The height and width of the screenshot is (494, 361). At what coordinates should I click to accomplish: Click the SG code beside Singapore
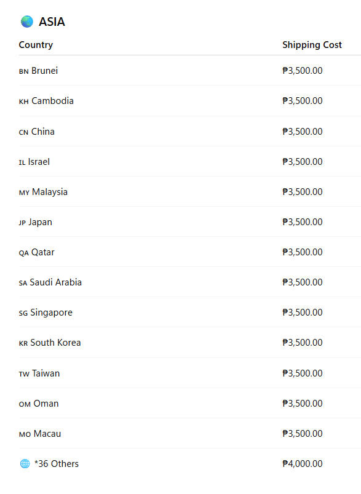coord(23,313)
